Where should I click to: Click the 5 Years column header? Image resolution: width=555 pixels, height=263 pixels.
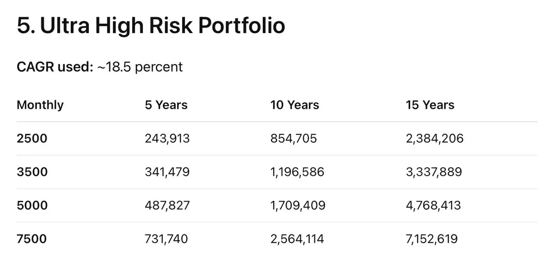pyautogui.click(x=166, y=105)
